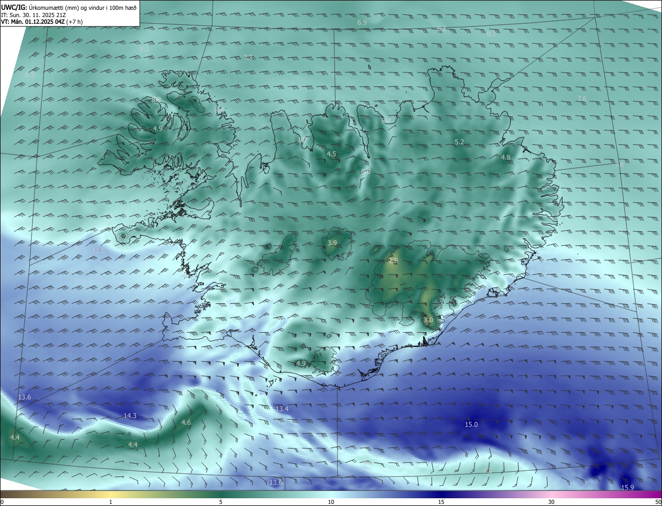The width and height of the screenshot is (662, 506).
Task: Click the 7.3 value label on the map
Action: click(248, 57)
